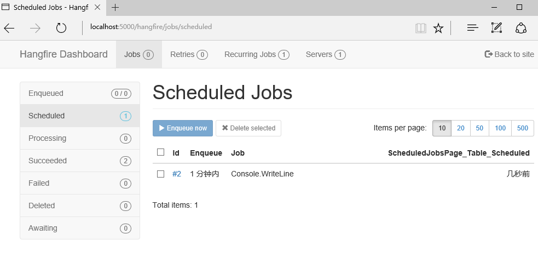Screen dimensions: 538x257
Task: Set items per page to 50
Action: [x=479, y=128]
